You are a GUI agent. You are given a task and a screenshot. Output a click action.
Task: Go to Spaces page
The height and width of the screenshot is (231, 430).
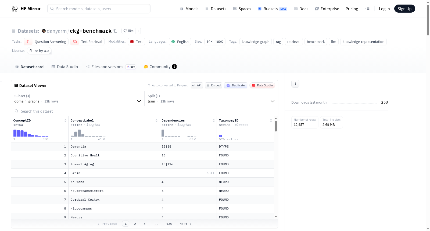click(242, 9)
